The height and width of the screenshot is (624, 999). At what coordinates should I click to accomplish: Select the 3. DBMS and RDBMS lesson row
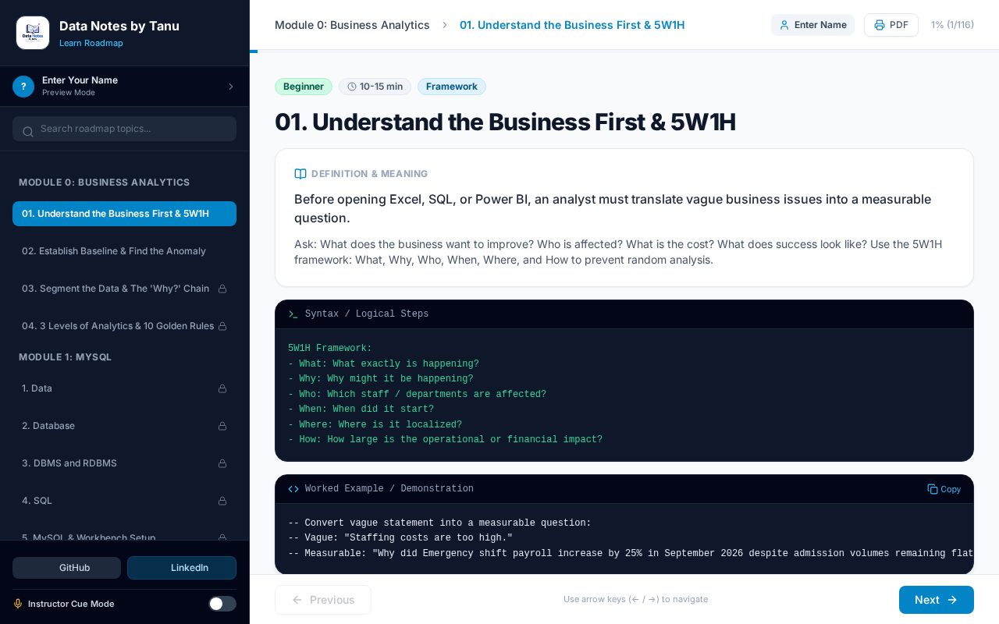tap(124, 463)
